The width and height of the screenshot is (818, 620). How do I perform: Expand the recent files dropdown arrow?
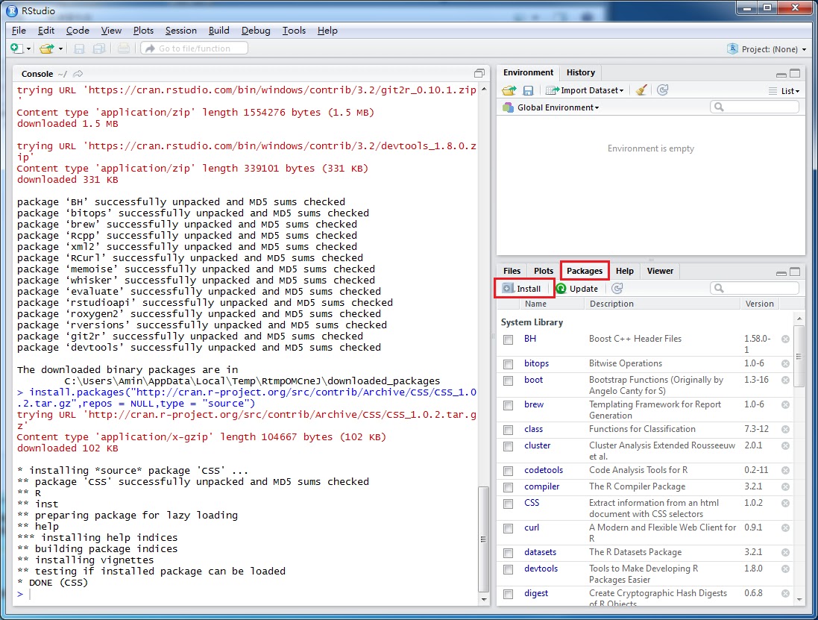click(60, 49)
